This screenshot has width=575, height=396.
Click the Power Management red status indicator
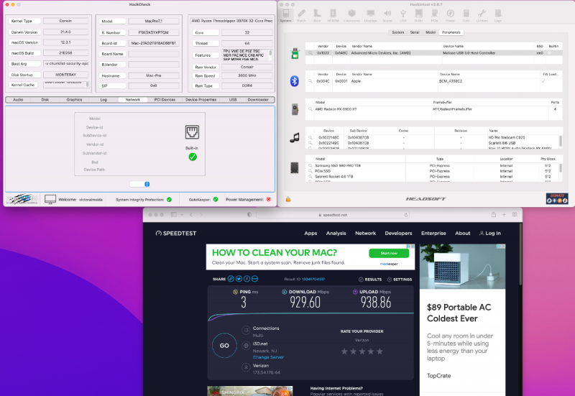pyautogui.click(x=269, y=200)
